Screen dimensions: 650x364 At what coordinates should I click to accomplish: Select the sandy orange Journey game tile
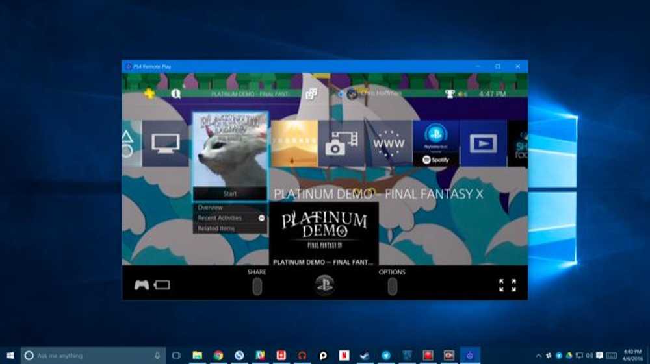[294, 143]
